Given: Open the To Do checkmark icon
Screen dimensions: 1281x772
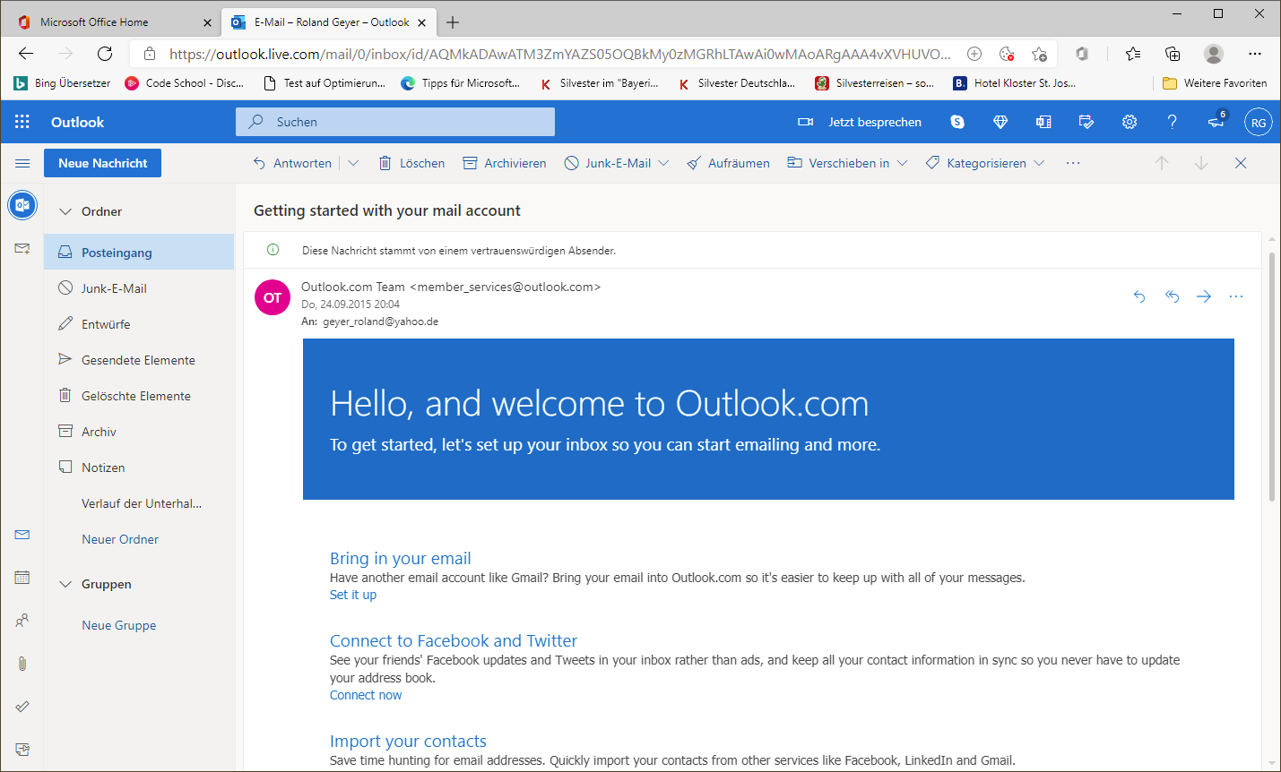Looking at the screenshot, I should 22,706.
